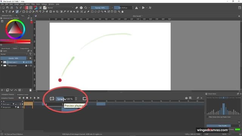Open the brush blending mode dropdown
Viewport: 242px width, 136px height.
[x=60, y=8]
